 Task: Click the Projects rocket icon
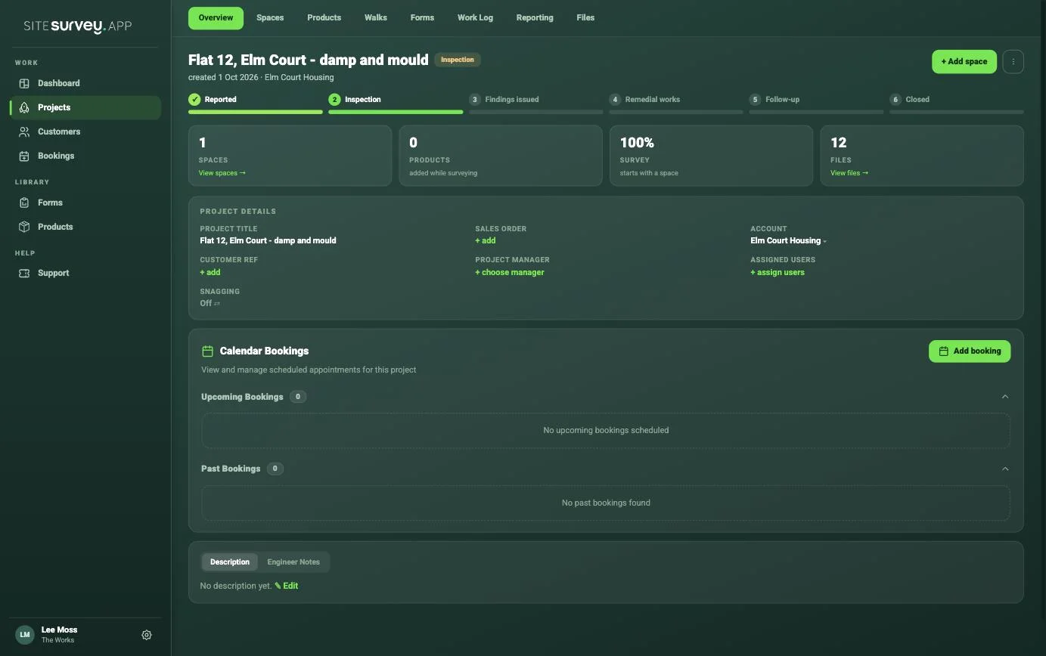[x=24, y=107]
